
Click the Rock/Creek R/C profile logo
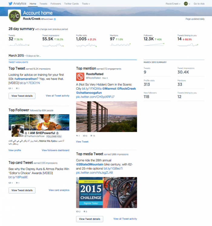14,15
